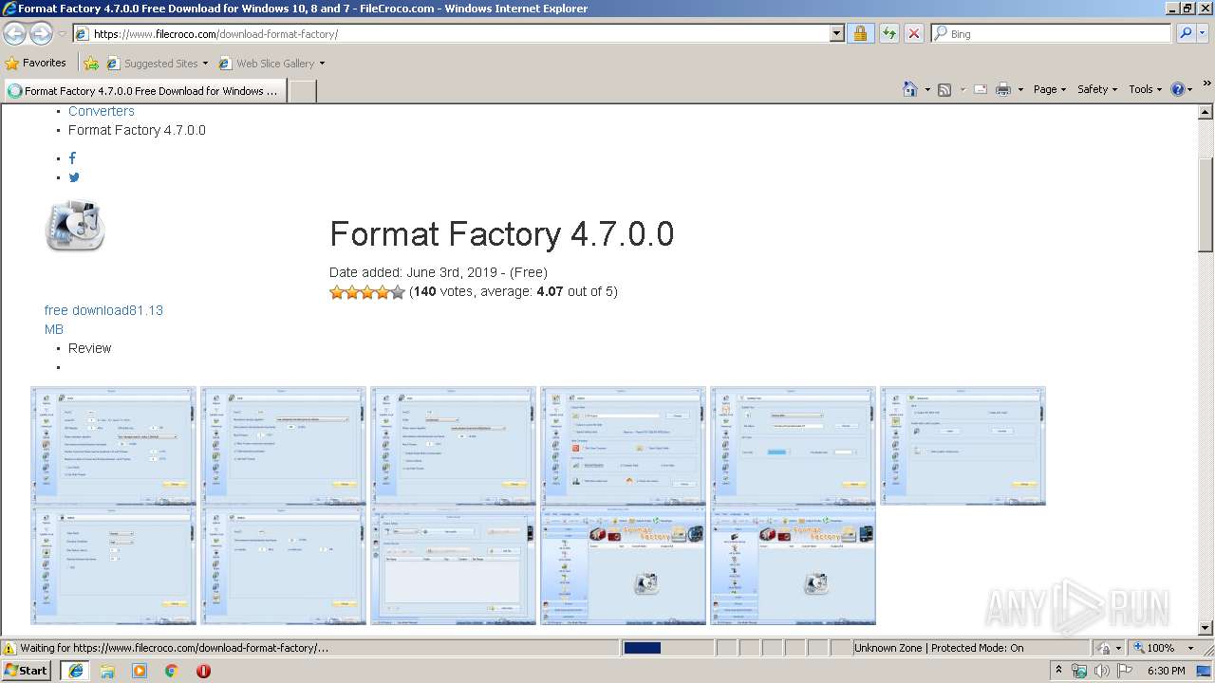Click the Twitter share icon
This screenshot has height=683, width=1215.
pyautogui.click(x=74, y=177)
